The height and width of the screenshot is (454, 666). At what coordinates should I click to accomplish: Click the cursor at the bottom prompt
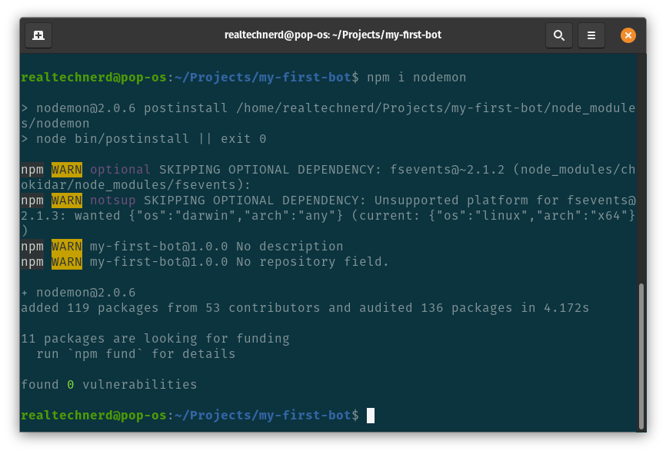[371, 416]
